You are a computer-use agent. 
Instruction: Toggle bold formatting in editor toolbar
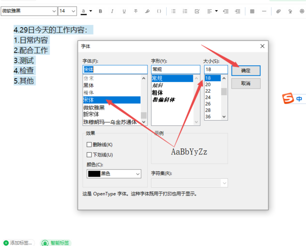(x=100, y=11)
